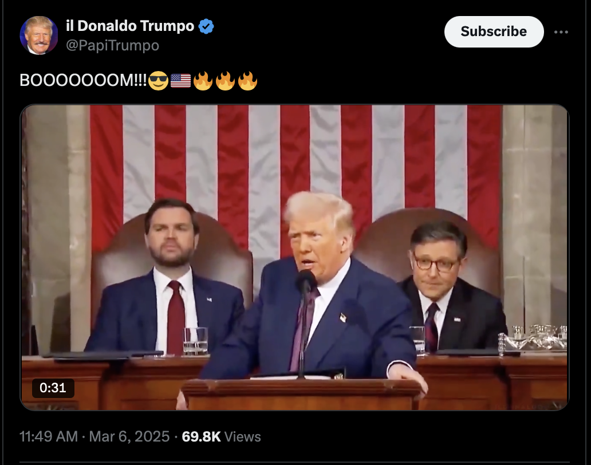The width and height of the screenshot is (591, 465).
Task: Click the Subscribe button
Action: [x=494, y=31]
